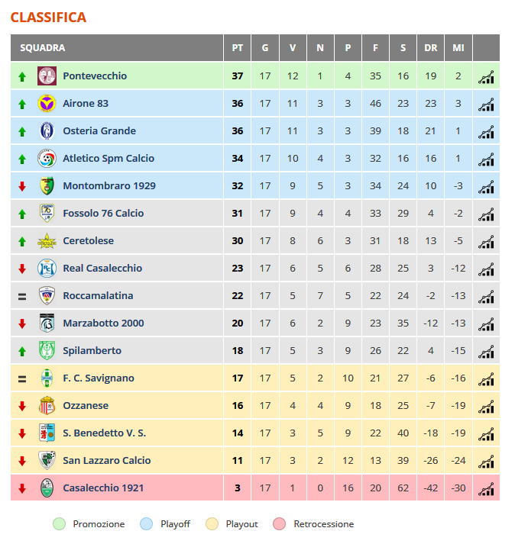Click the Ceretolese star crest
This screenshot has width=515, height=544.
pos(47,241)
